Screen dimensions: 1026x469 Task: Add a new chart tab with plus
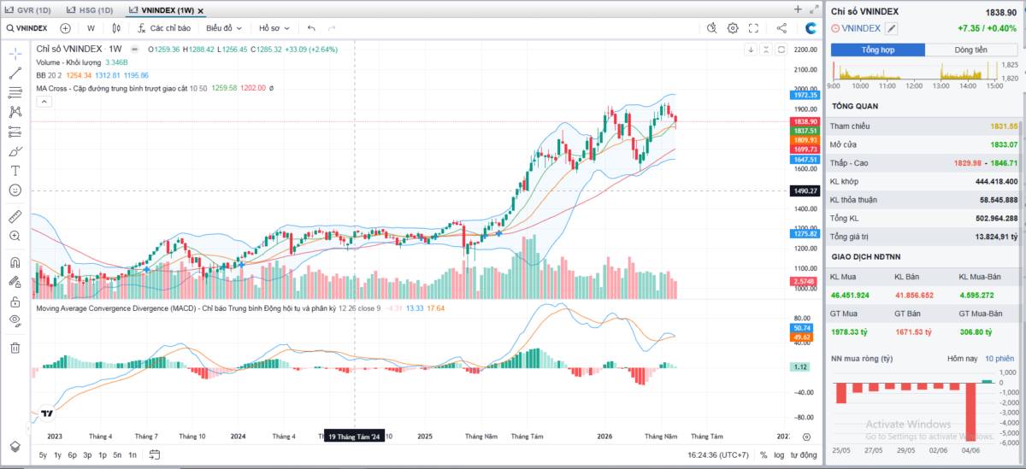[798, 9]
